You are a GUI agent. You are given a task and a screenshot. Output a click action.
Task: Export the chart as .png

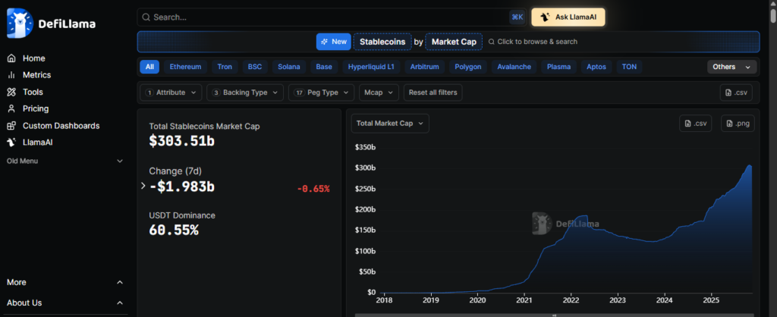pyautogui.click(x=738, y=124)
